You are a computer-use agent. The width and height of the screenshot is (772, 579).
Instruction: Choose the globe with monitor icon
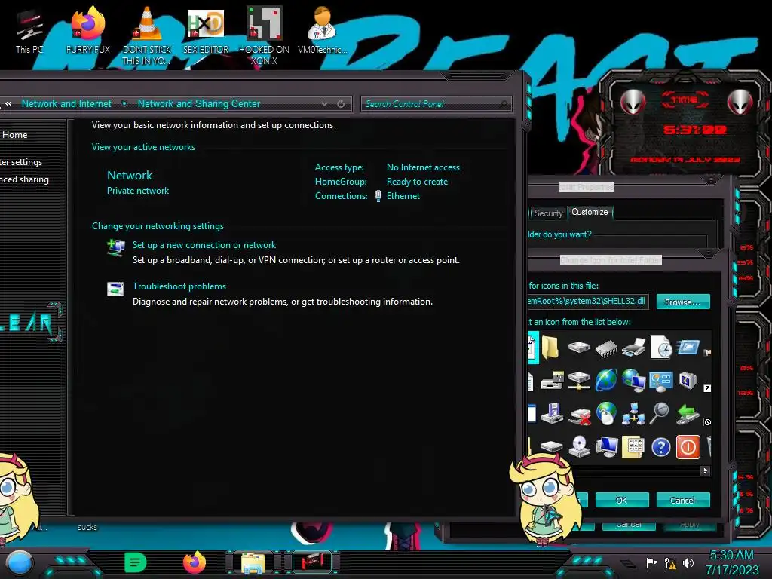[x=633, y=380]
